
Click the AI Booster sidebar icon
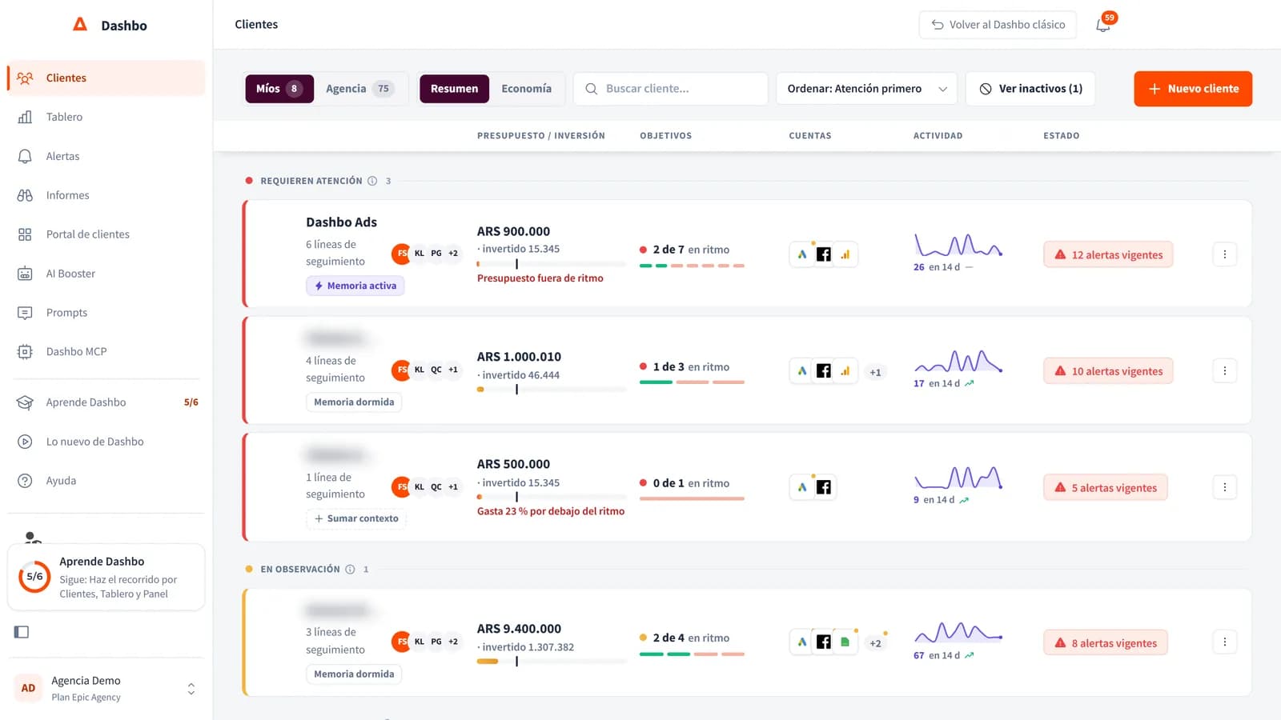tap(25, 274)
